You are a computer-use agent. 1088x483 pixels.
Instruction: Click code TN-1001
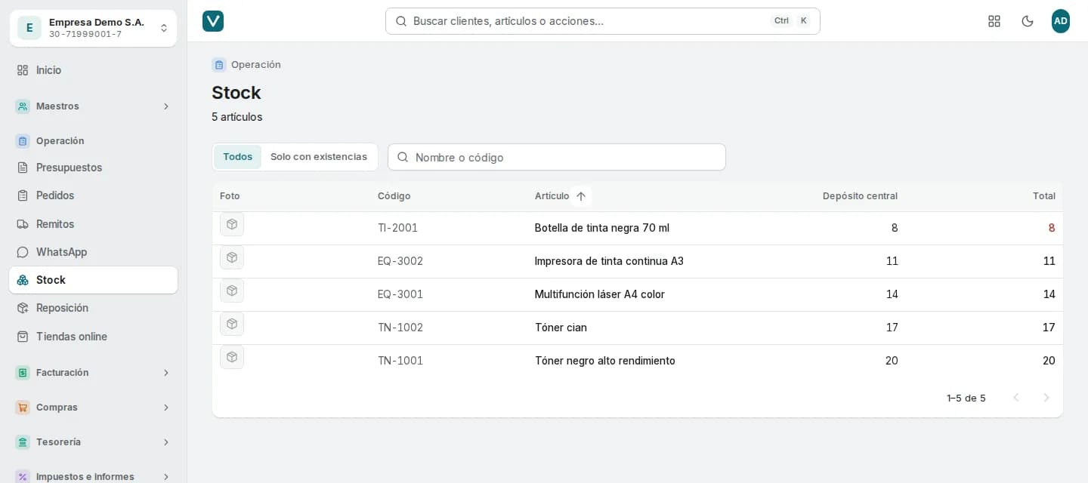click(x=400, y=361)
